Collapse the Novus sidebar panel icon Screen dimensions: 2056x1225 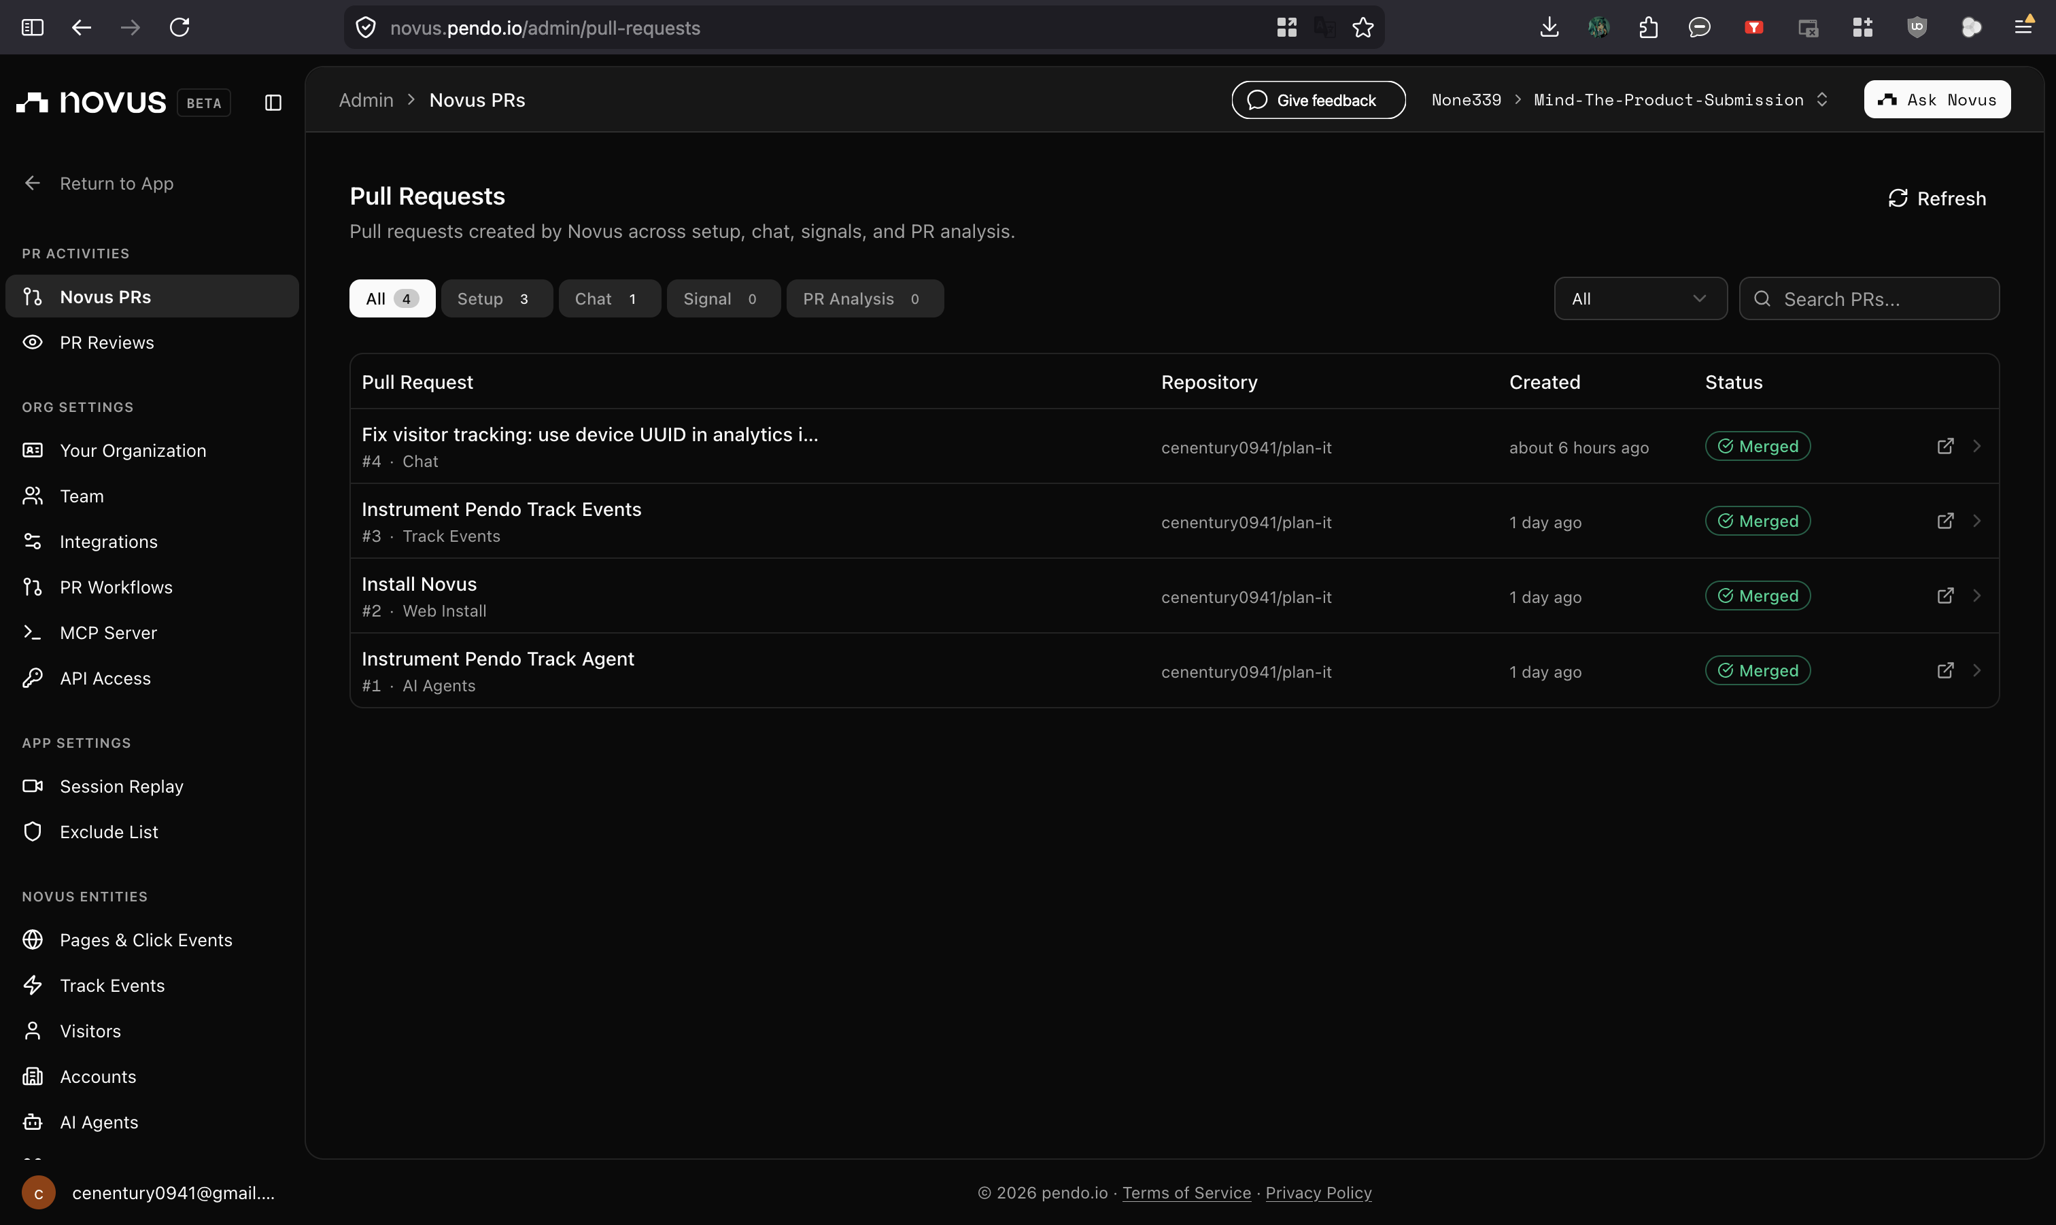pyautogui.click(x=273, y=103)
